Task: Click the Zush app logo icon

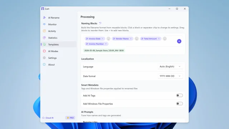Action: 43,9
